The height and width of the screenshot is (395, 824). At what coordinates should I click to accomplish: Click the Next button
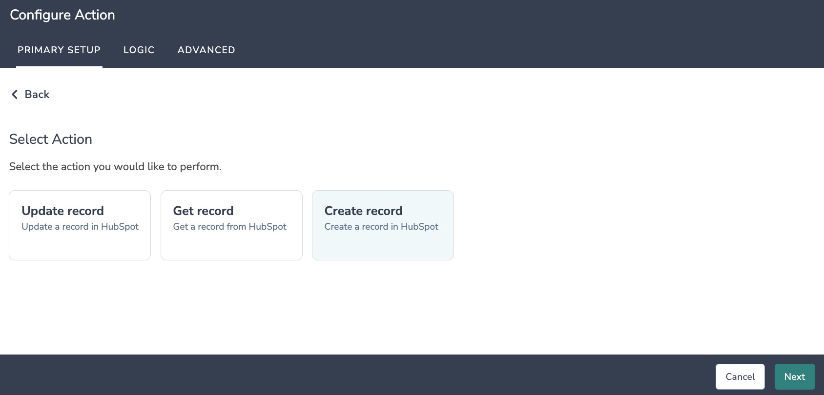[x=795, y=376]
